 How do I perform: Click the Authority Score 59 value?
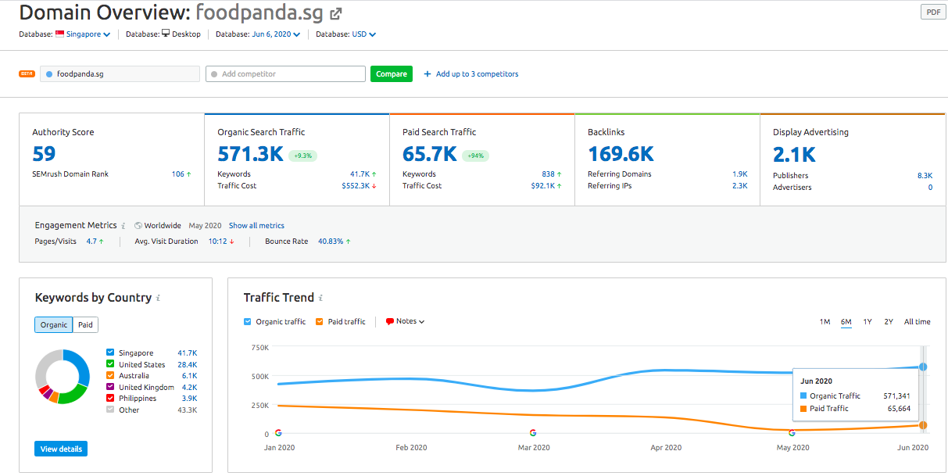44,154
